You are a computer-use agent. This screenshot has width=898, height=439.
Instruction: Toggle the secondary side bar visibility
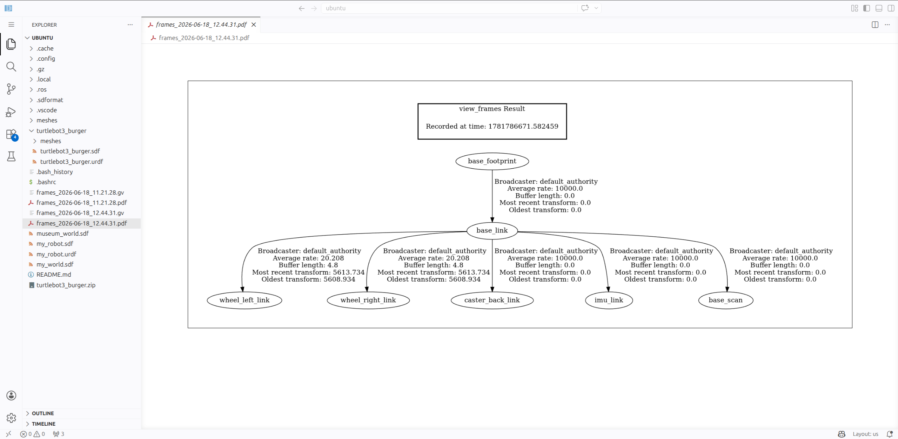891,8
